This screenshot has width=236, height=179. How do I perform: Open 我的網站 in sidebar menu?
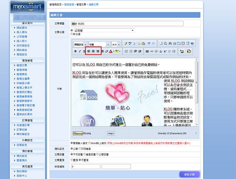(x=22, y=171)
